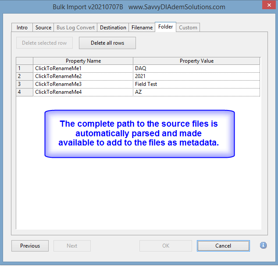Open the Source tab
The width and height of the screenshot is (278, 266).
pos(43,28)
